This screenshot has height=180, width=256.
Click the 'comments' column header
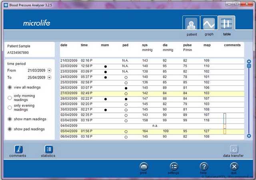[232, 45]
